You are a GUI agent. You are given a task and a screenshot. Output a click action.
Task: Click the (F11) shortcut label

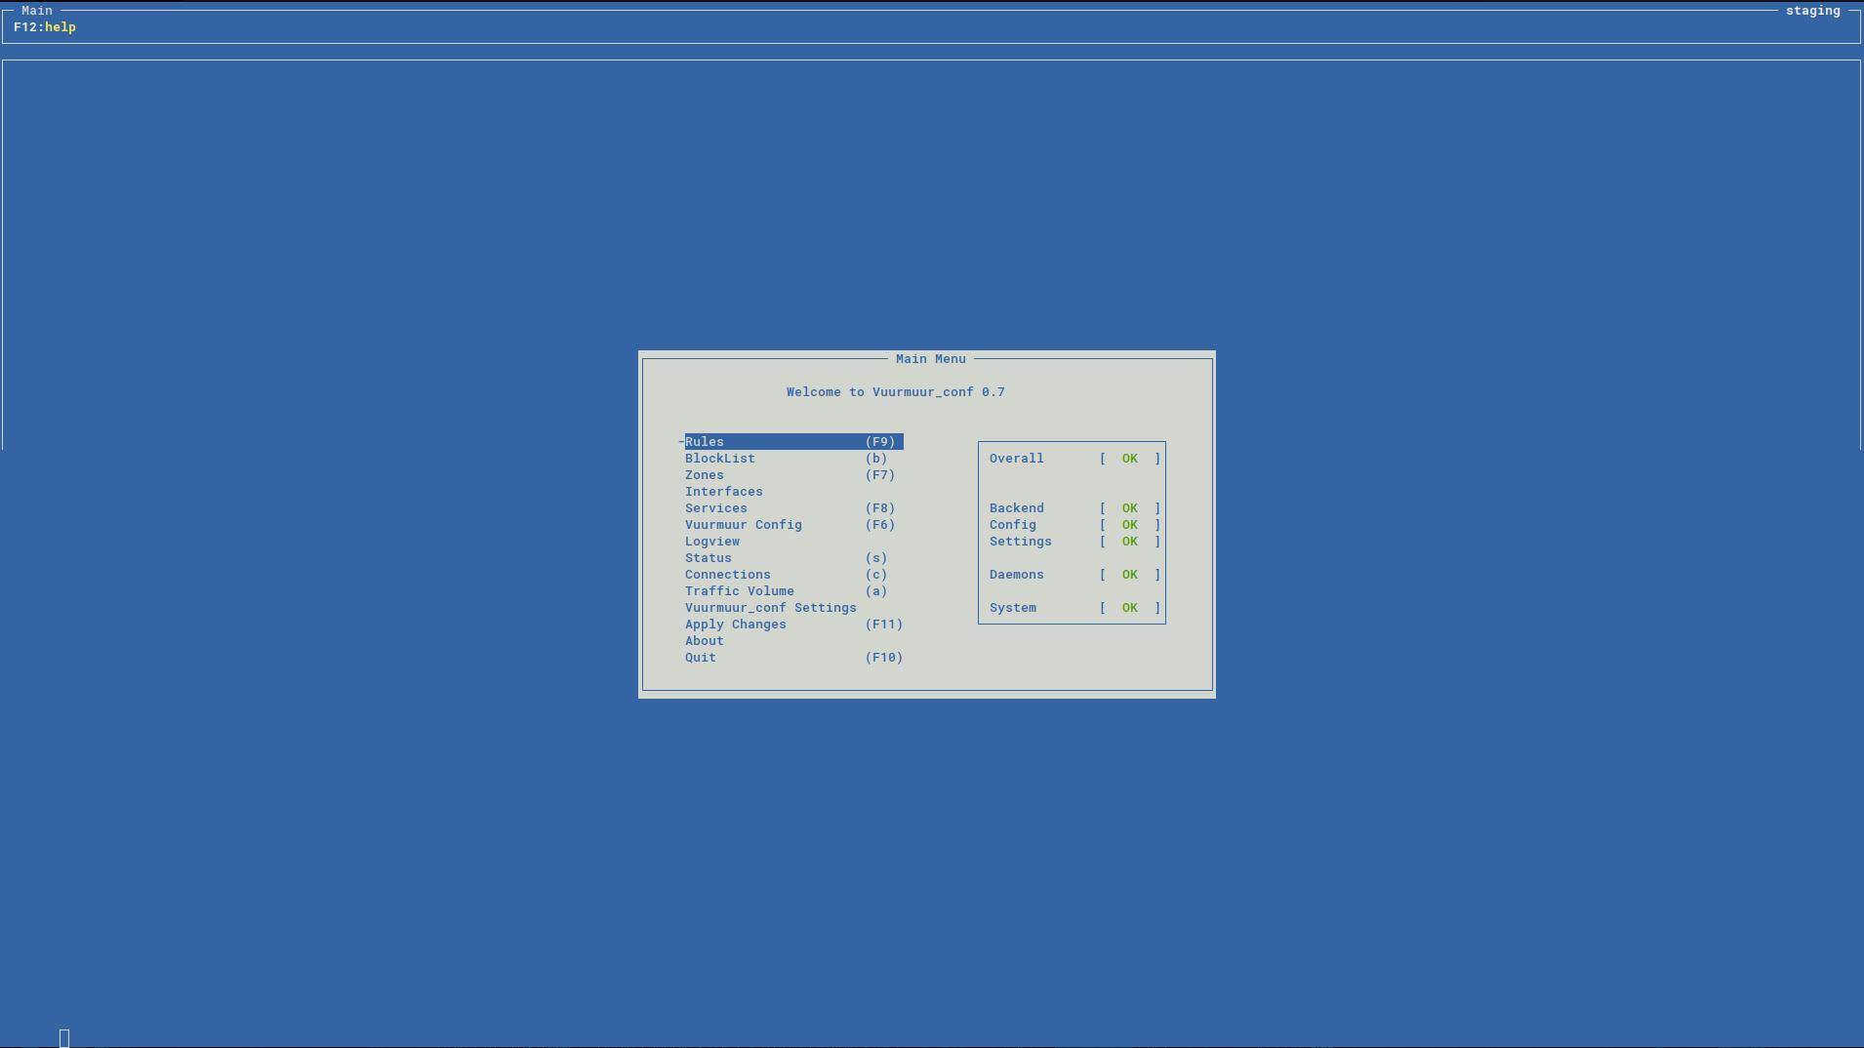tap(884, 625)
